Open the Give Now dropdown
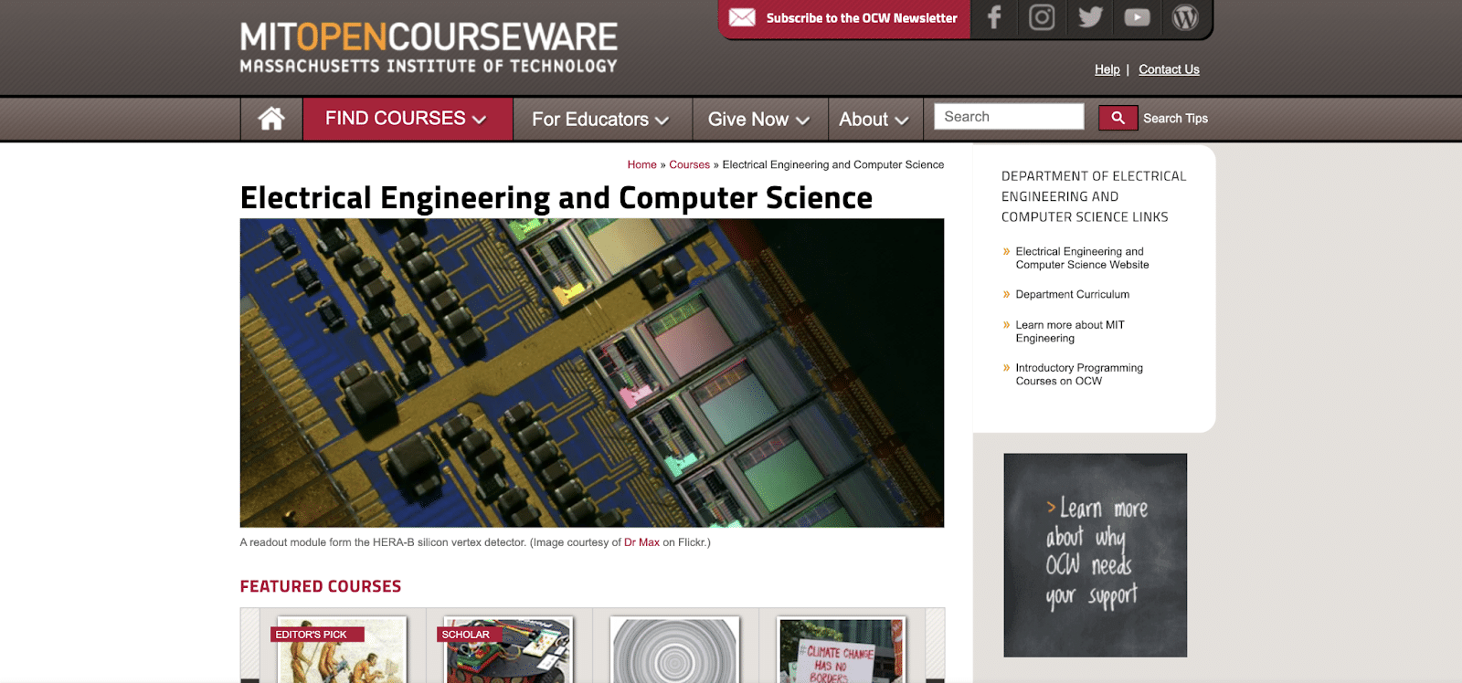Screen dimensions: 1462x683 tap(758, 120)
